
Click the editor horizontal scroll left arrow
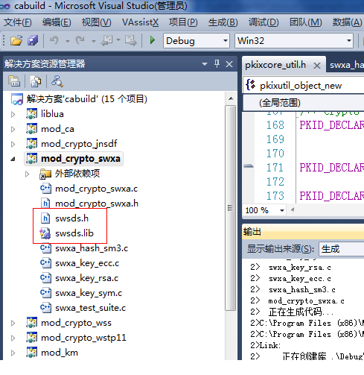[293, 210]
